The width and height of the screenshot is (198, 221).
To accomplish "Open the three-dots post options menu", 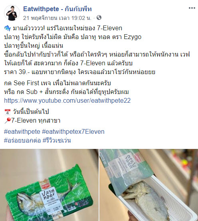I will coord(192,8).
